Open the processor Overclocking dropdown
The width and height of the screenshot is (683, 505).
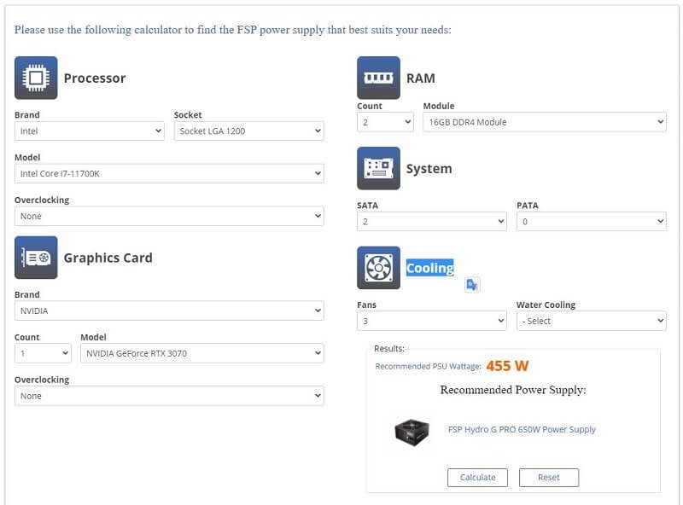169,217
